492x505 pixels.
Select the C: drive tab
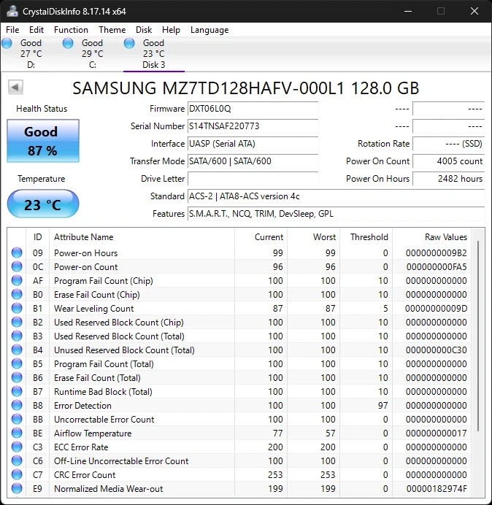coord(93,54)
